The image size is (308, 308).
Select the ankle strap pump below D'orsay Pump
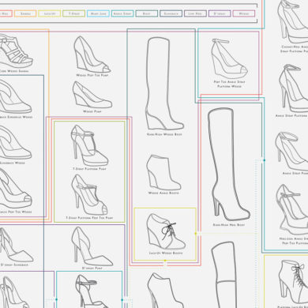click(x=91, y=291)
